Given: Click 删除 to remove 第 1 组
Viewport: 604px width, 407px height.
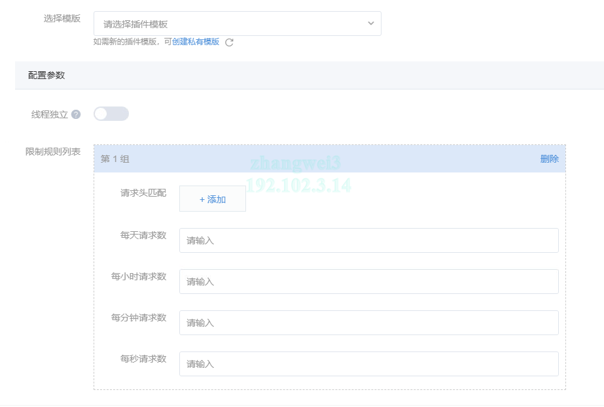Looking at the screenshot, I should click(549, 159).
